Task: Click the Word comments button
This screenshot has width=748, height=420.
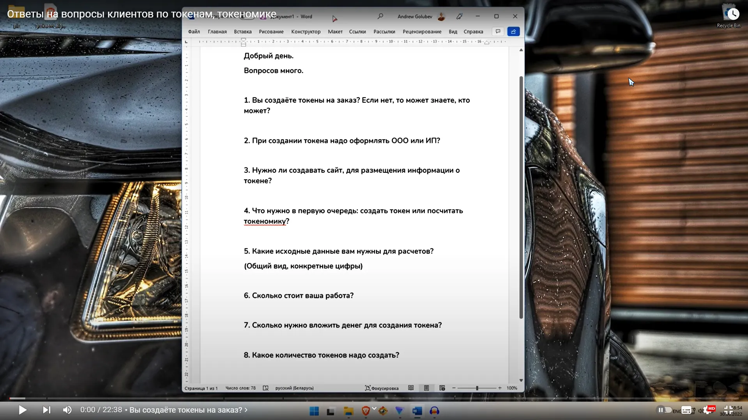Action: [498, 32]
